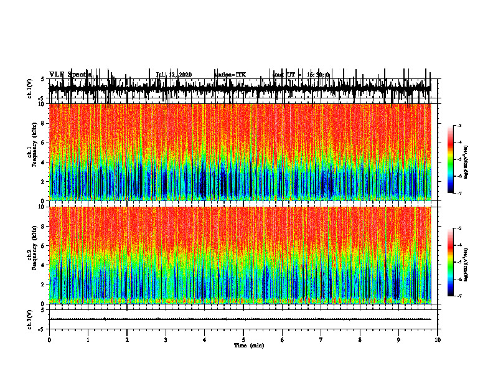Screen dimensions: 493x381
Task: Click the ch.1 color scale bar
Action: 451,159
